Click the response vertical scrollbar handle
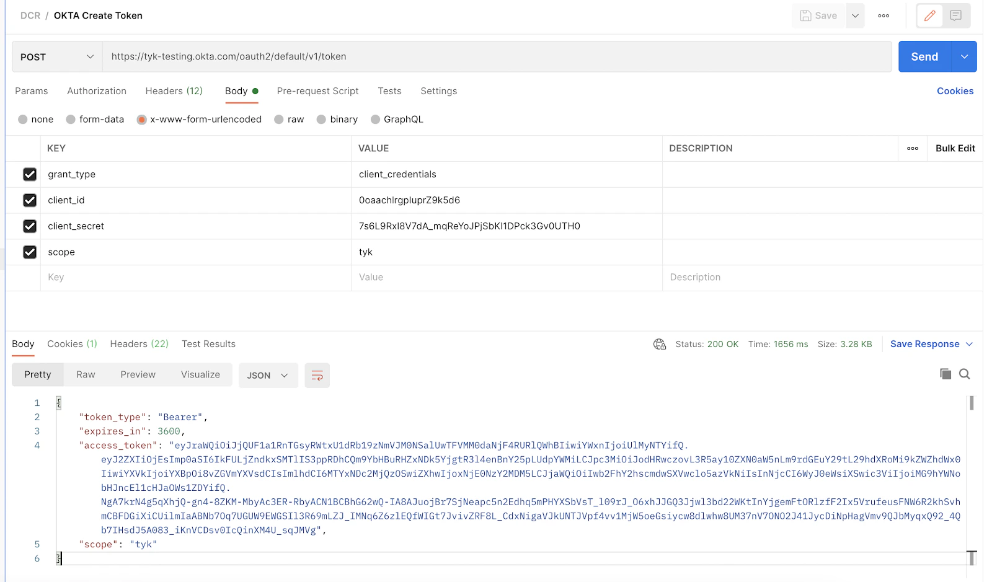The height and width of the screenshot is (582, 992). [971, 403]
